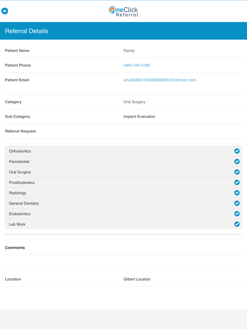Click the Patient Phone label
Screen dimensions: 247x329
click(x=18, y=65)
